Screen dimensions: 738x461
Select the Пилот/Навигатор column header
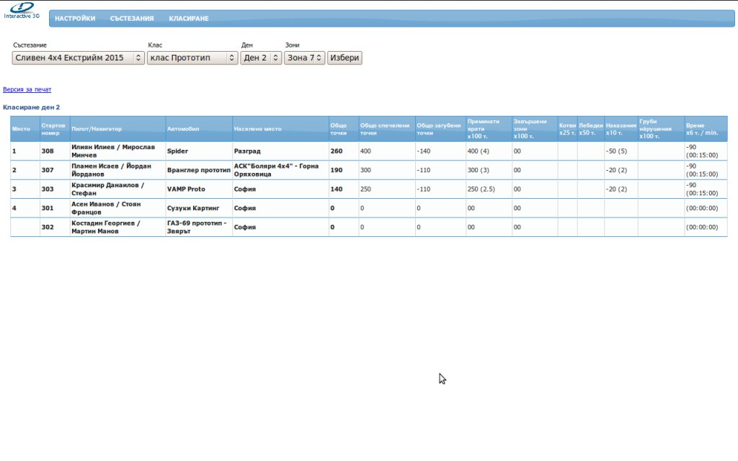coord(97,129)
